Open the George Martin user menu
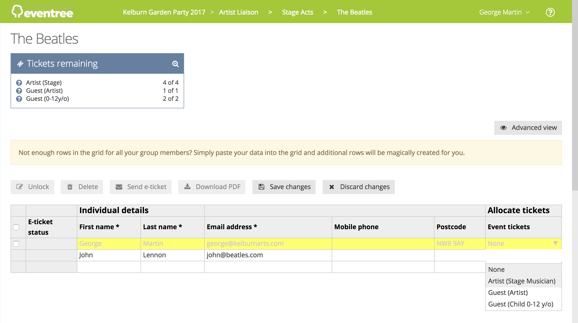The width and height of the screenshot is (578, 323). pos(504,12)
